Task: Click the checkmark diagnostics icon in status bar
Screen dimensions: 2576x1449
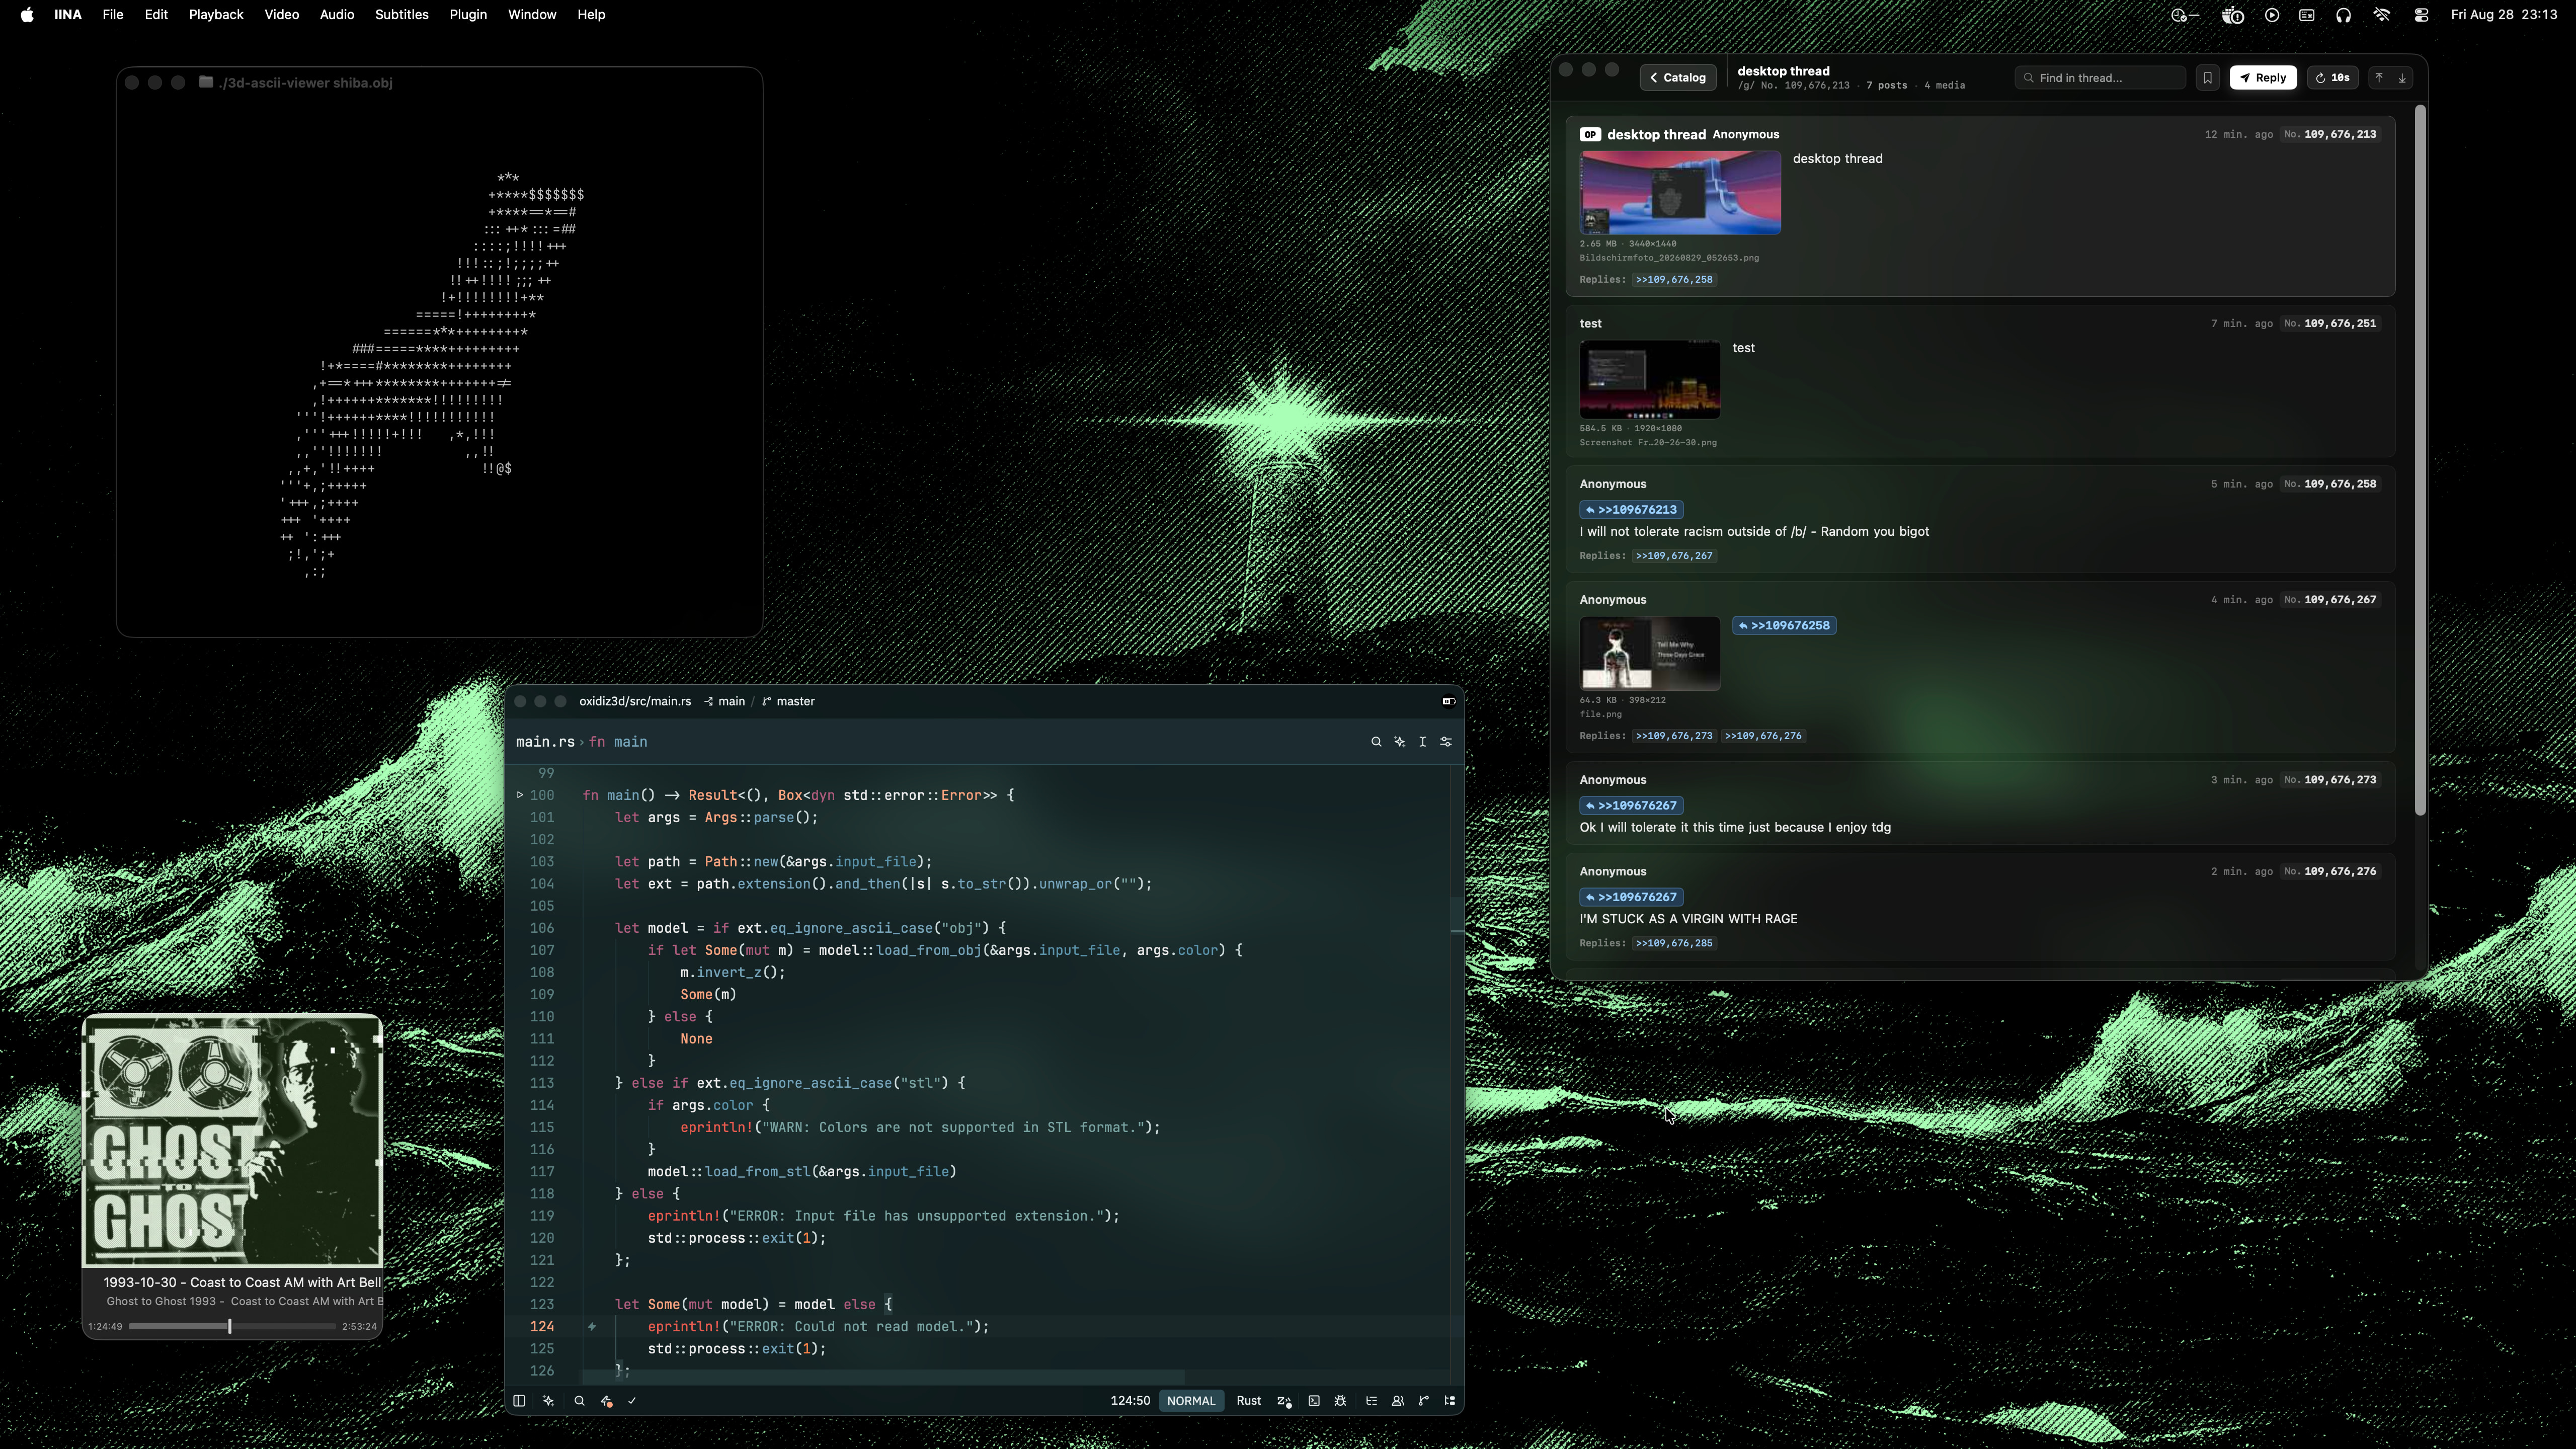Action: point(632,1401)
